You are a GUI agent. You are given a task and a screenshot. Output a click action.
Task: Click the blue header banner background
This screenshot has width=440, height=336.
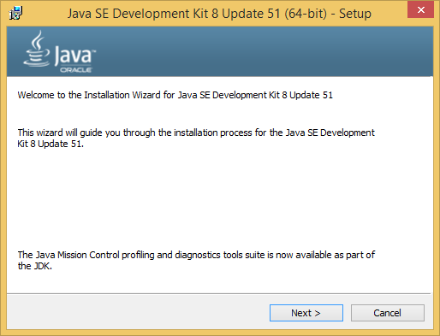click(257, 52)
